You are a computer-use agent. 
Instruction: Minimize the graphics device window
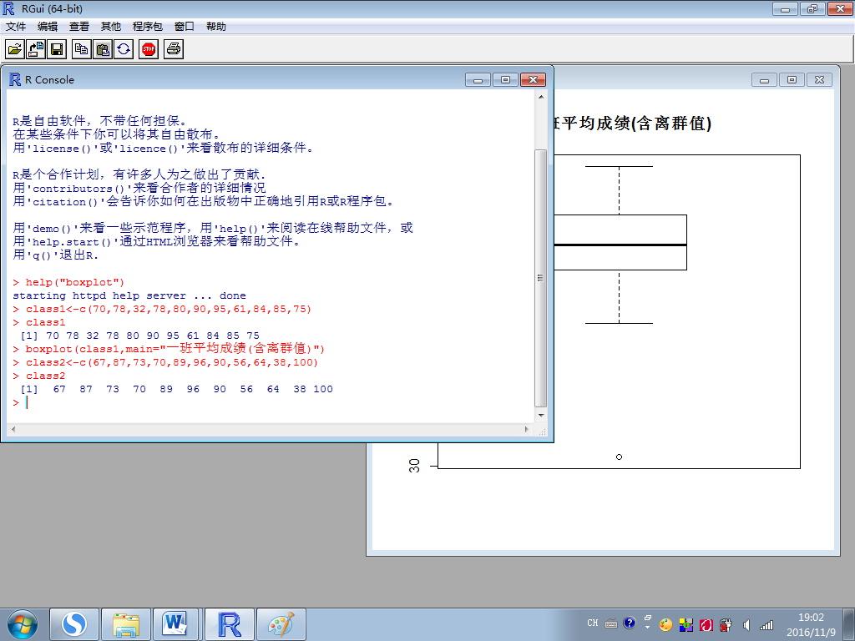[x=765, y=79]
